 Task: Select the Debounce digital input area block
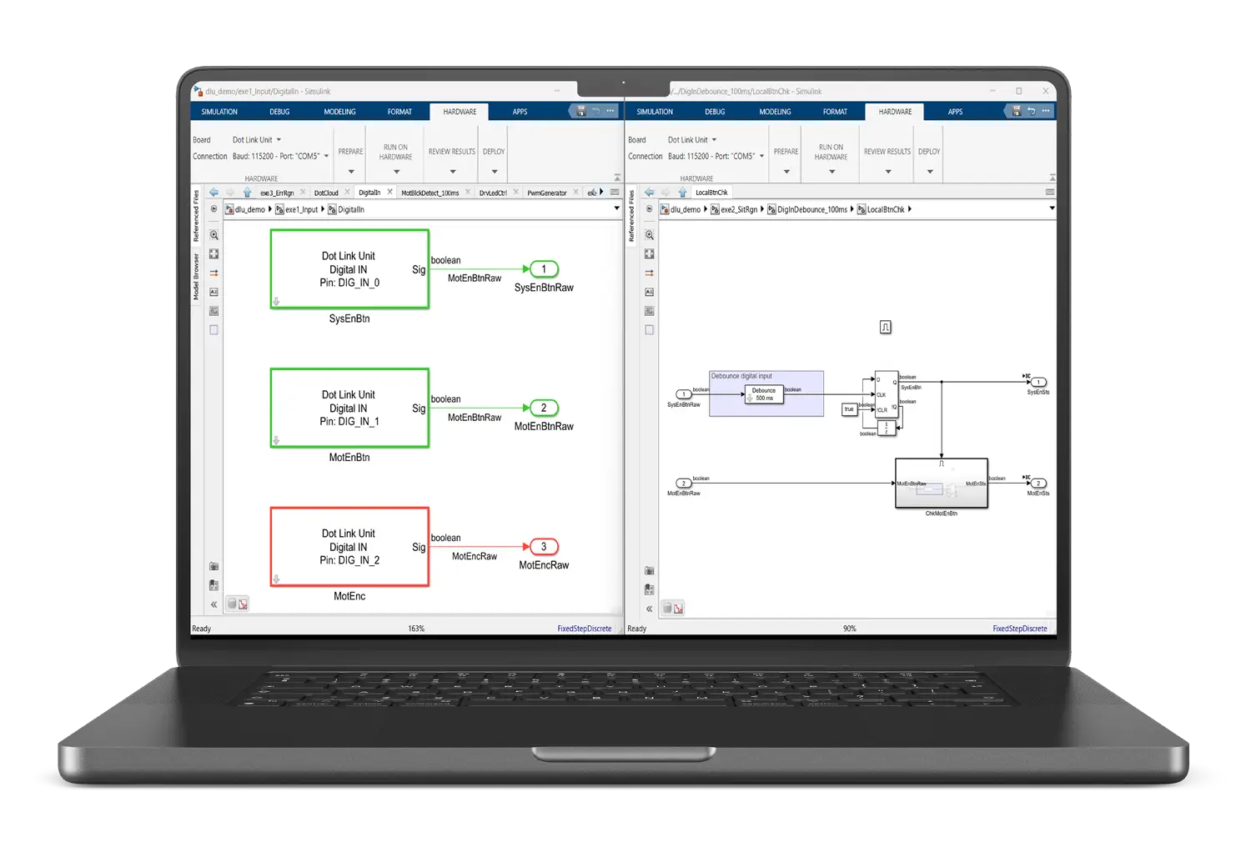[766, 393]
